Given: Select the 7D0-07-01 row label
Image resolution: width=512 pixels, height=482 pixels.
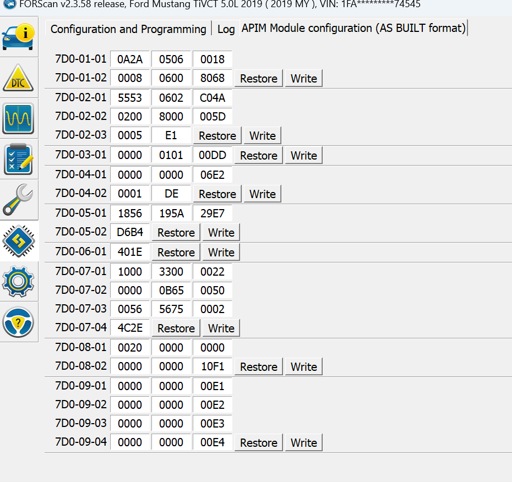Looking at the screenshot, I should 80,271.
